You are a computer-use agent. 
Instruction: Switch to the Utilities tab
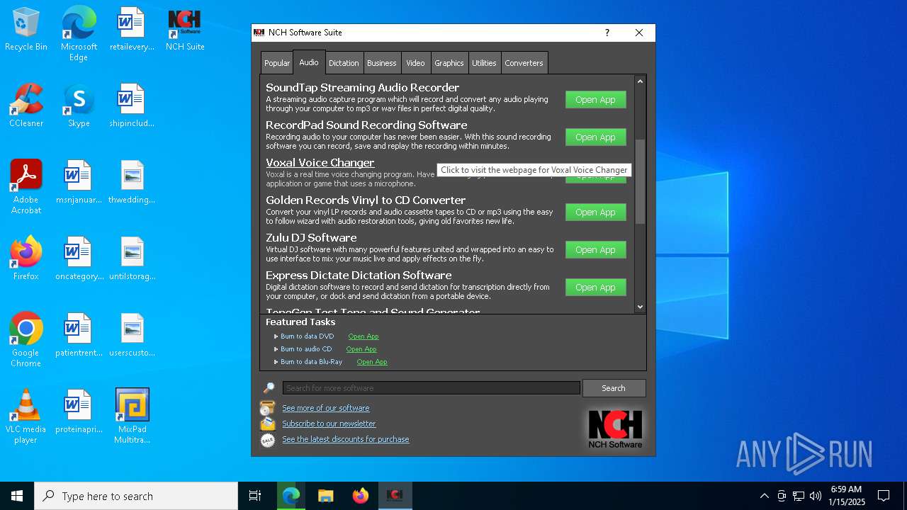click(484, 63)
